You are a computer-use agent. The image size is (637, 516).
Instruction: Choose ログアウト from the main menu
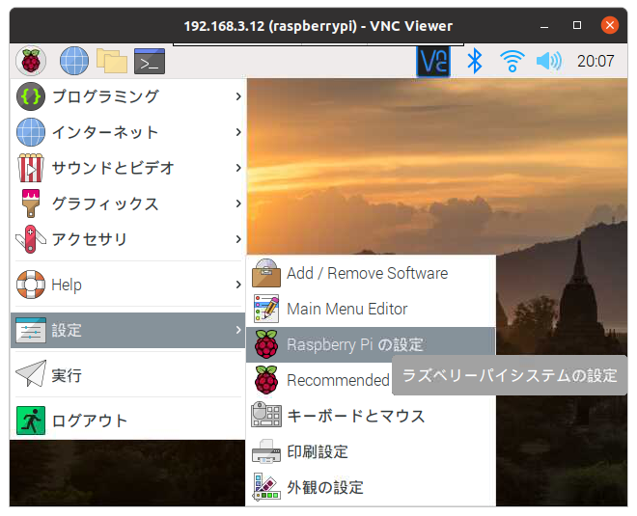[127, 421]
